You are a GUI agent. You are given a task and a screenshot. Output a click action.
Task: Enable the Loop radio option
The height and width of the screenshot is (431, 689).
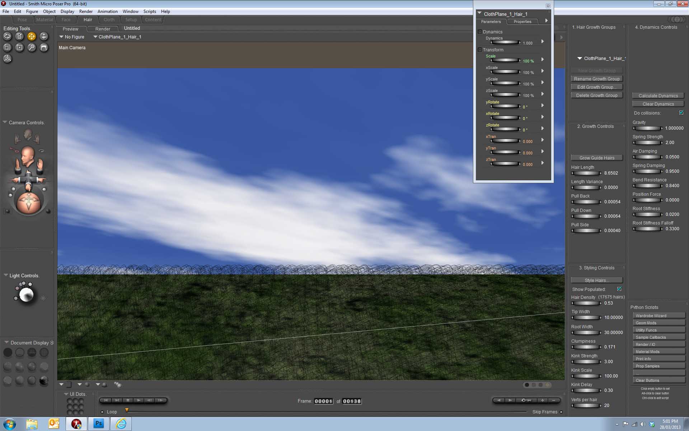[x=102, y=412]
